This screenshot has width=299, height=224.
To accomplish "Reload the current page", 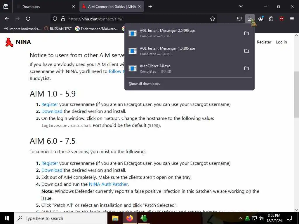I will point(28,19).
